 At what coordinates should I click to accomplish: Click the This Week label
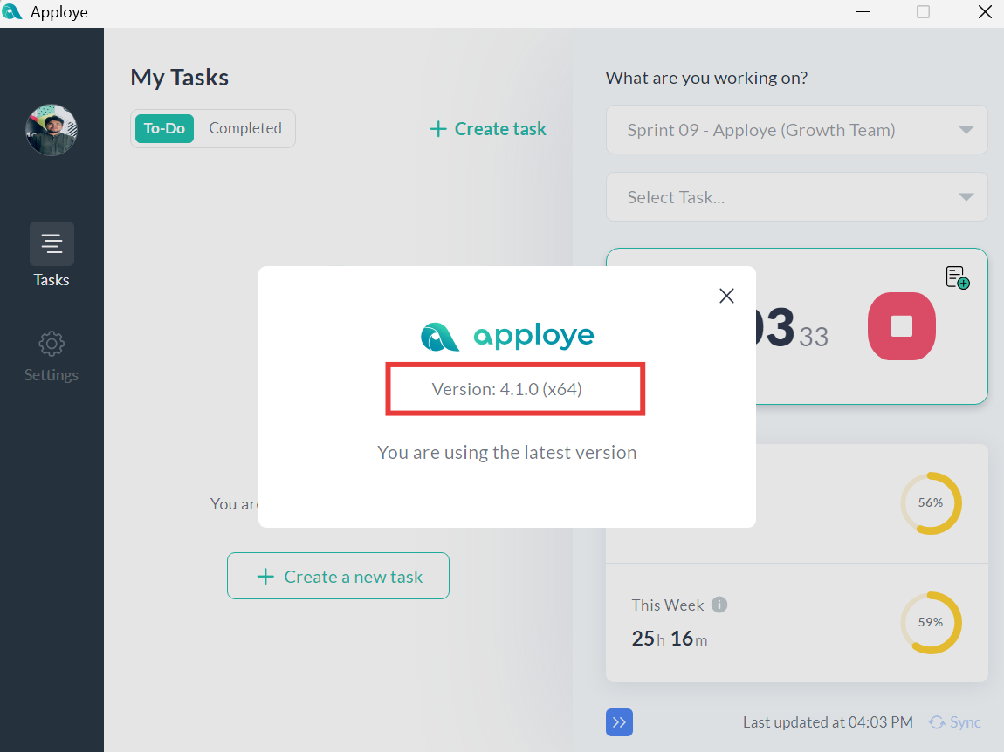pos(668,605)
